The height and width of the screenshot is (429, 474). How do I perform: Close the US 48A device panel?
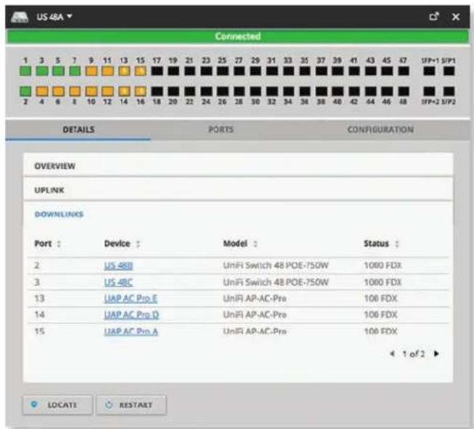(x=456, y=17)
